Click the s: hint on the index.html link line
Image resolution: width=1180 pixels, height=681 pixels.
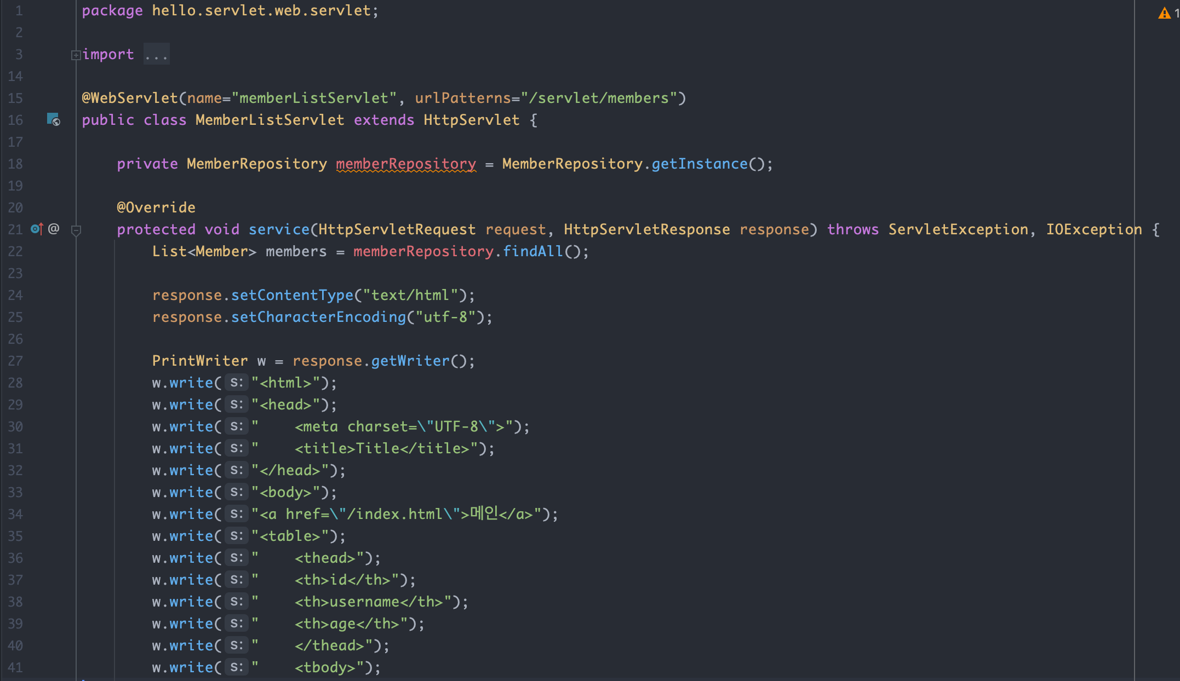pos(237,514)
